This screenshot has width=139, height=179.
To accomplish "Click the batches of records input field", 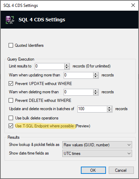I will point(92,109).
